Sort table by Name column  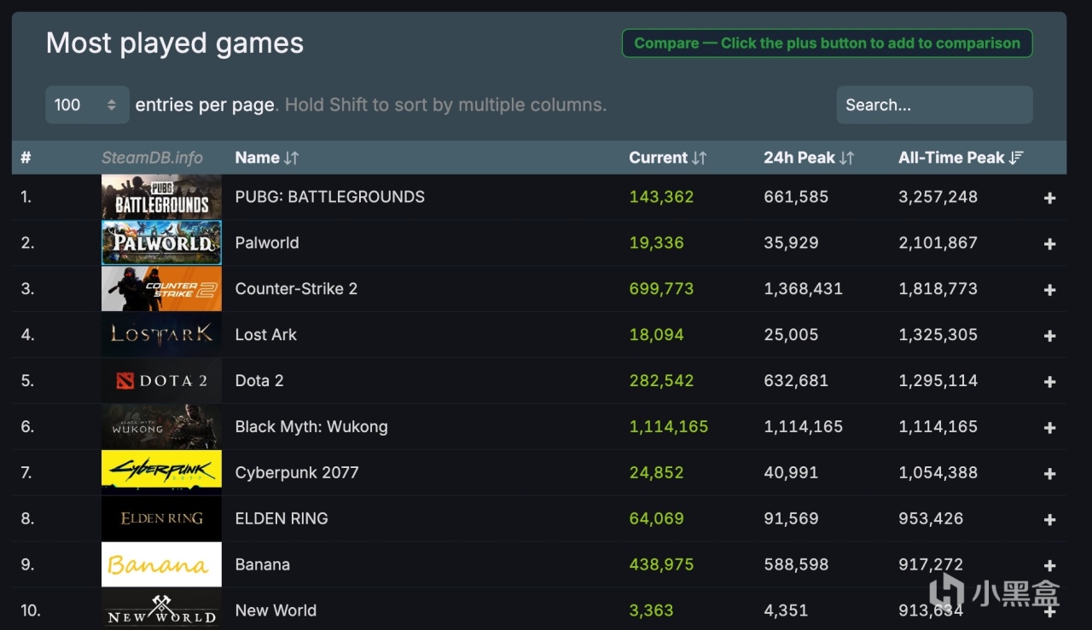tap(267, 158)
